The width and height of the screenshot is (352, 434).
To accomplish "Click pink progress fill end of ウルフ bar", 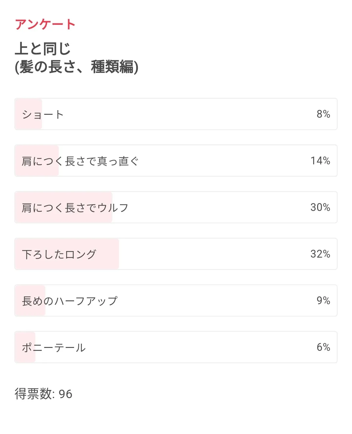I will click(109, 207).
